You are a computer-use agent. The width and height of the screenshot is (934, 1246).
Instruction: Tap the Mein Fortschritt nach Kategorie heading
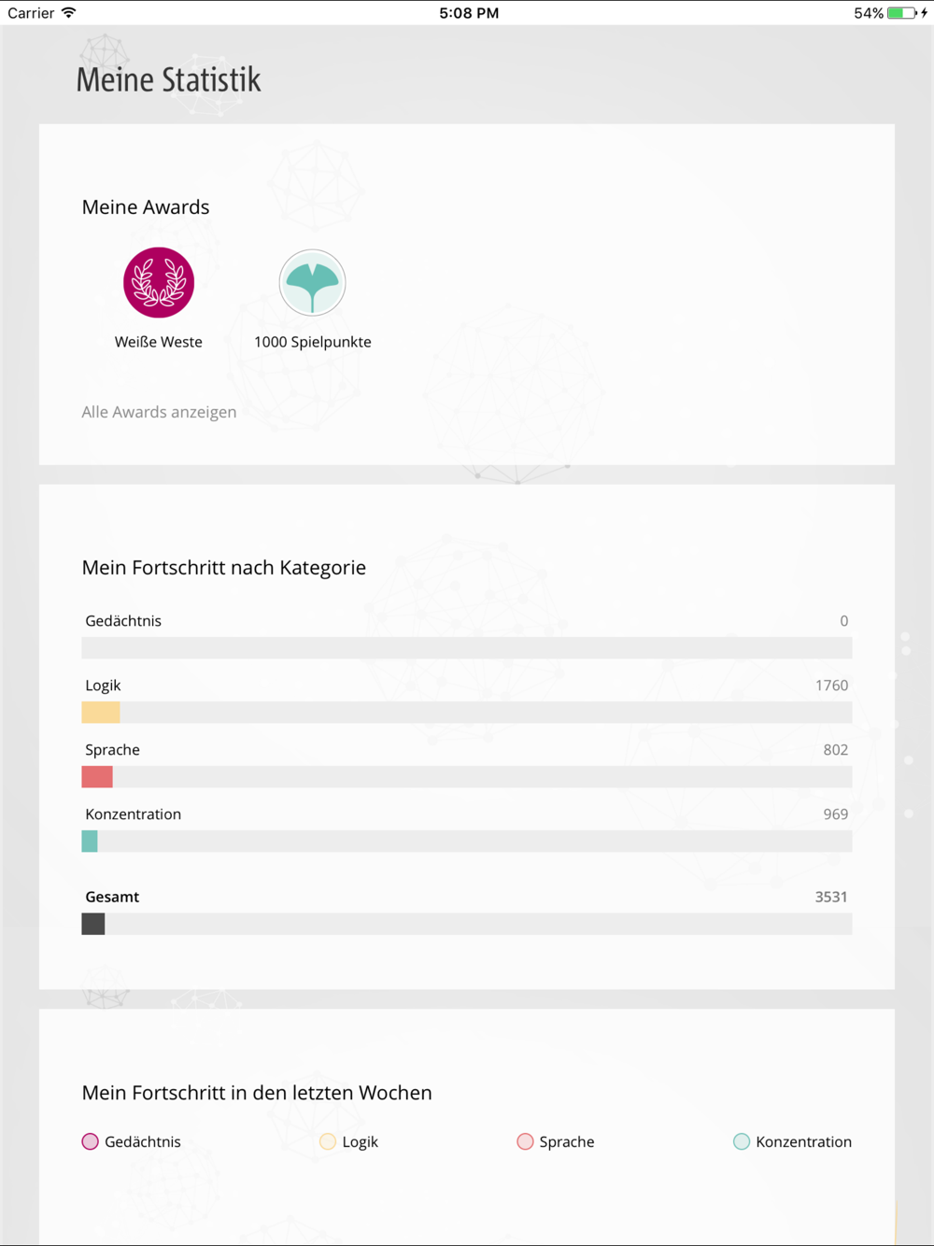pyautogui.click(x=224, y=568)
